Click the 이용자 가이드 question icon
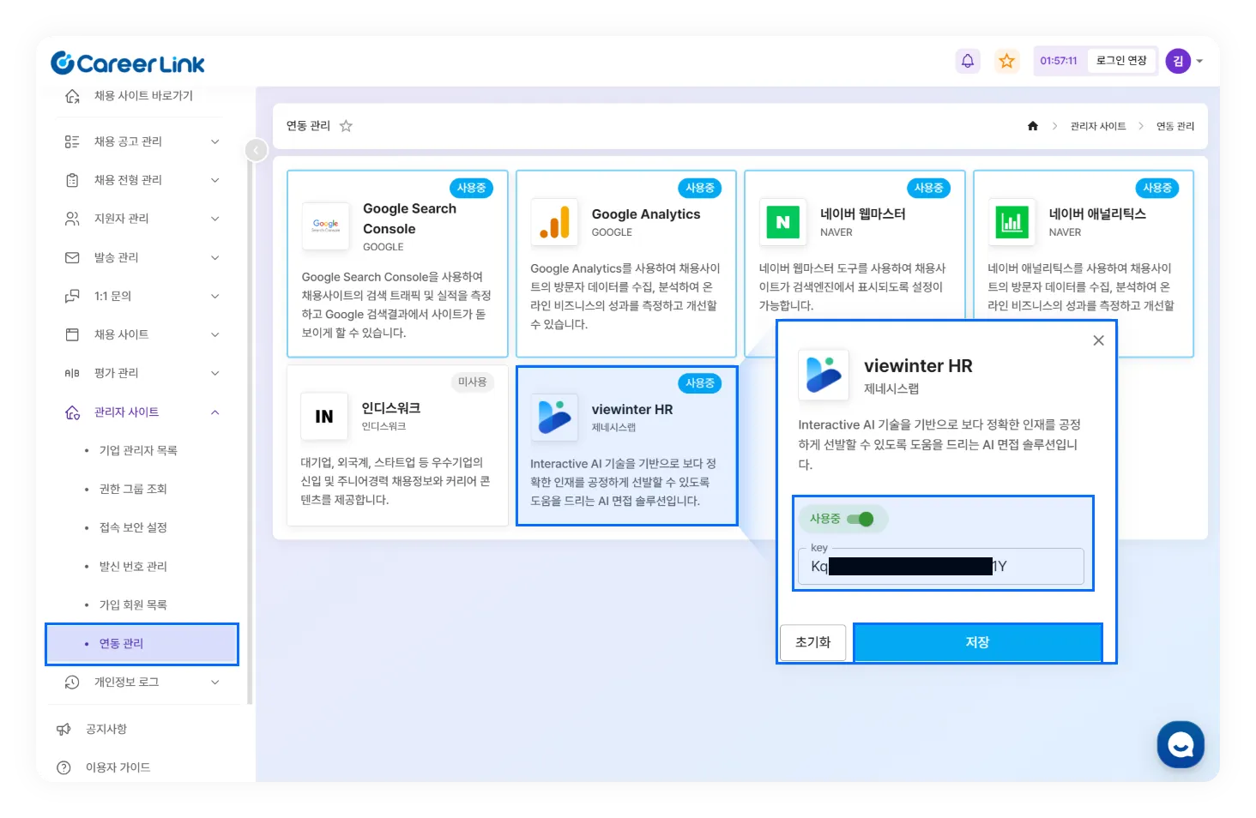The width and height of the screenshot is (1256, 818). click(x=63, y=768)
